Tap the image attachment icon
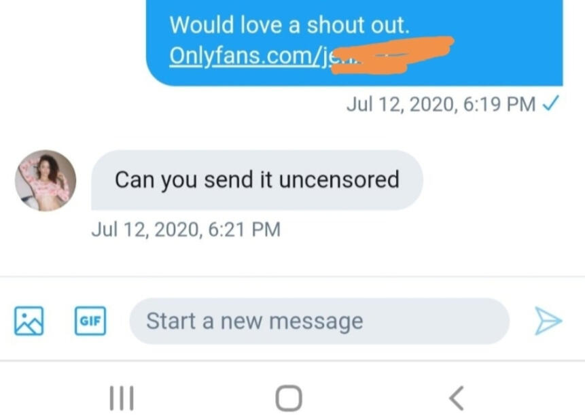 point(29,321)
